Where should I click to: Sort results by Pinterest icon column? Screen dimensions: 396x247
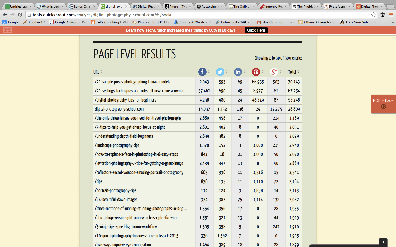[x=256, y=72]
